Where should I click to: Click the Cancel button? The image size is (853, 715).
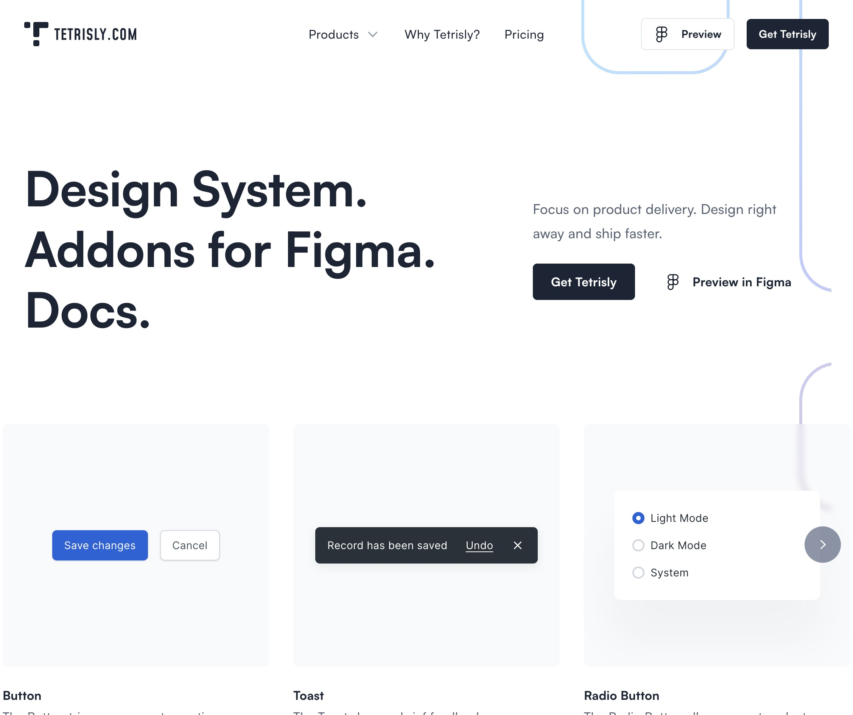[x=190, y=545]
